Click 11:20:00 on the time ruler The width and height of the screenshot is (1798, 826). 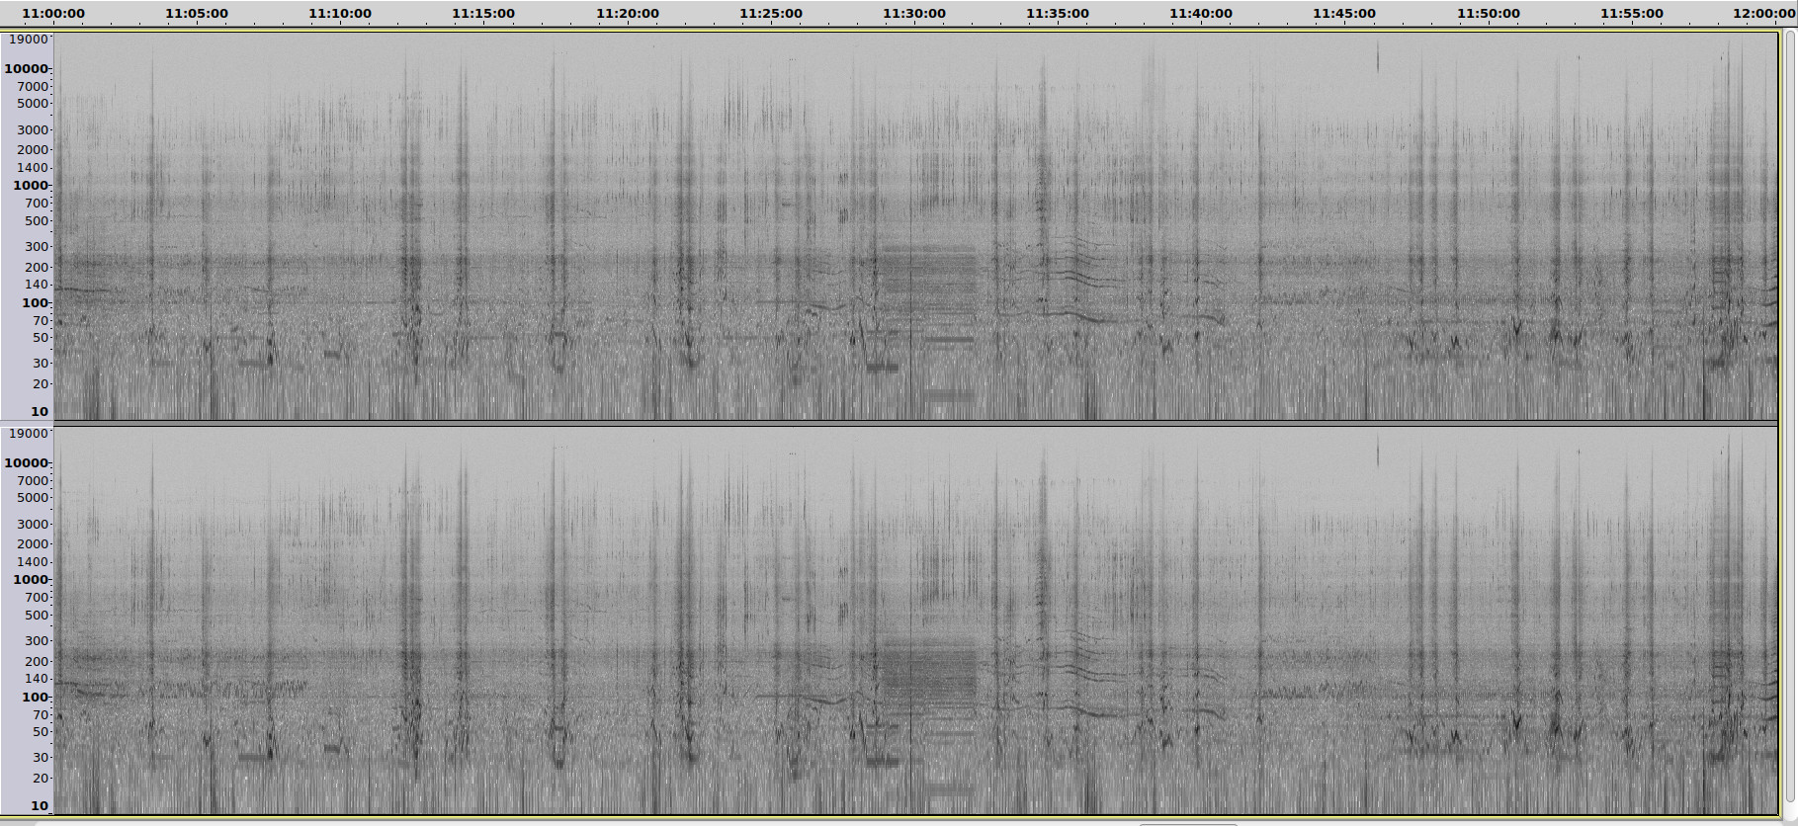pos(628,14)
